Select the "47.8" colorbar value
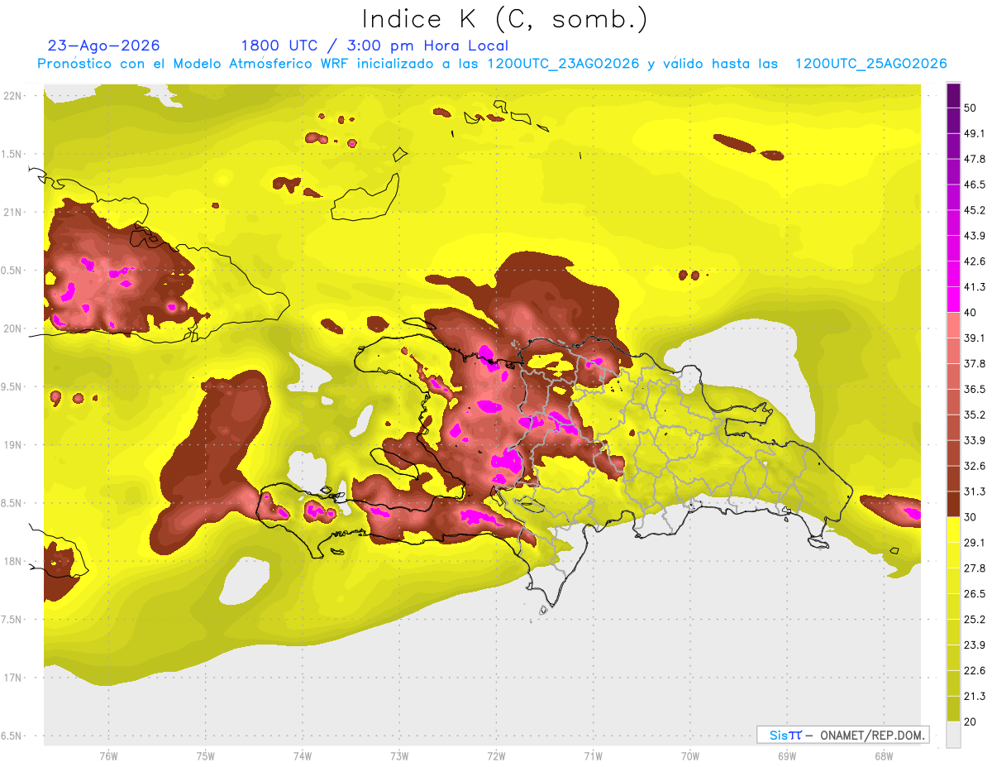This screenshot has height=767, width=992. point(975,159)
